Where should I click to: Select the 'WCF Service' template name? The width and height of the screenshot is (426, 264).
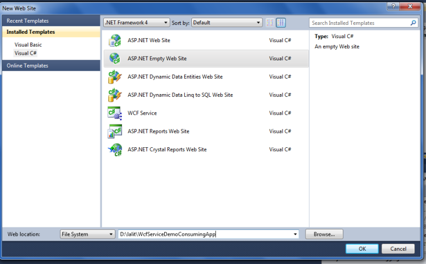(142, 113)
